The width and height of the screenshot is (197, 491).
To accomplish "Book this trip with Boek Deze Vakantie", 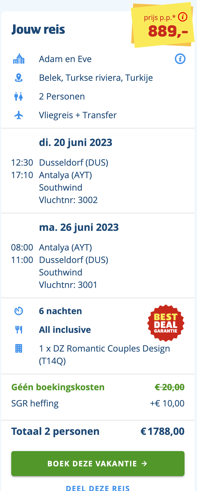I will (x=98, y=464).
